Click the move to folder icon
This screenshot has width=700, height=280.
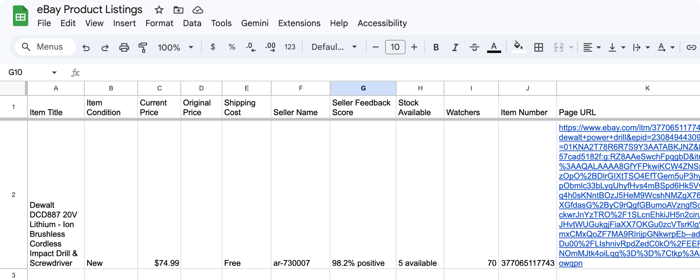[x=178, y=10]
